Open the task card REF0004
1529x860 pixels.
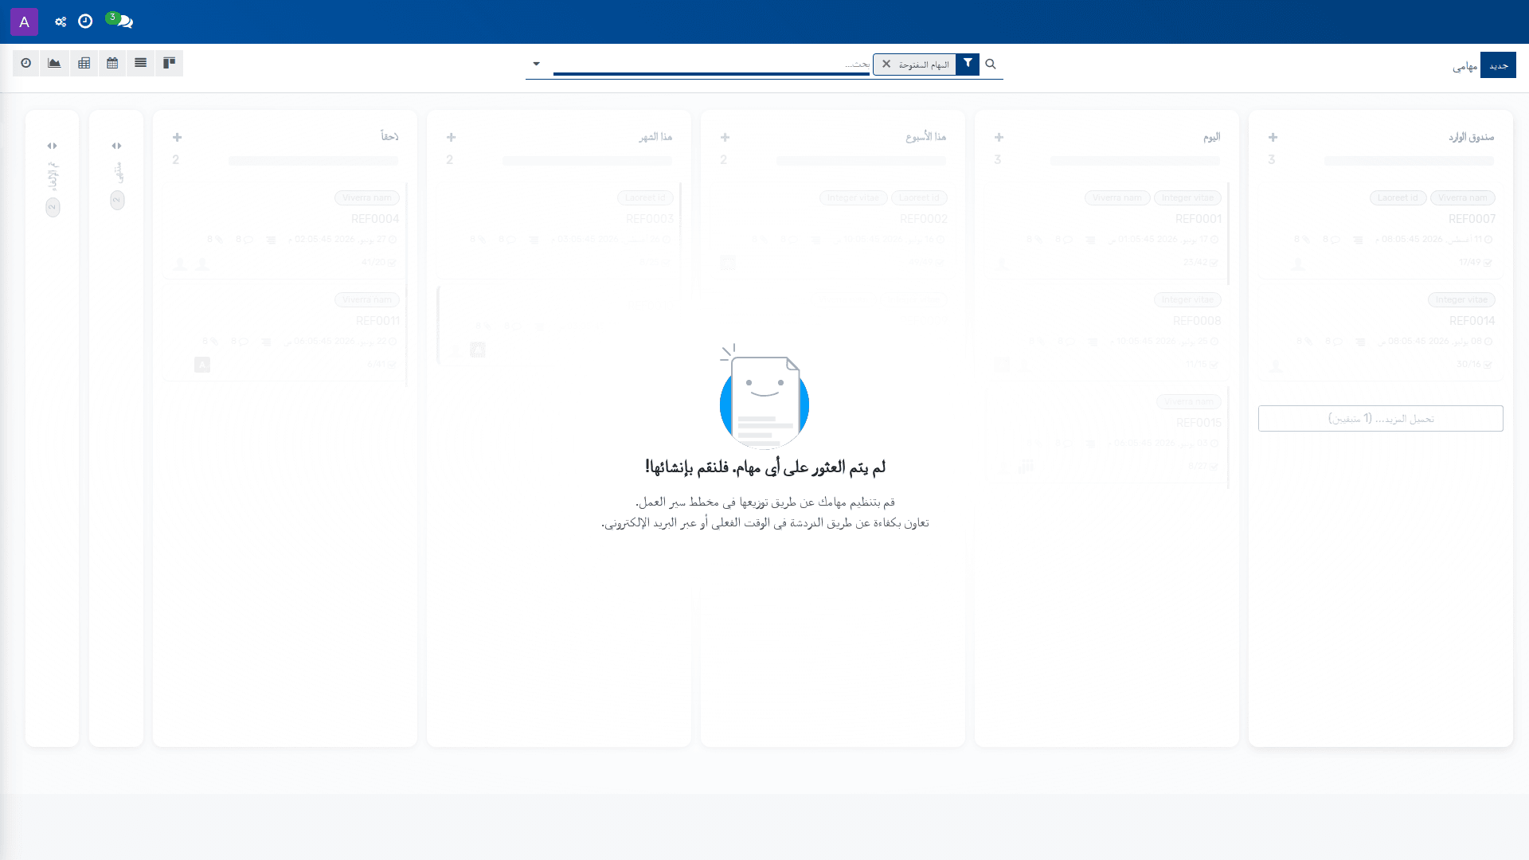coord(285,230)
